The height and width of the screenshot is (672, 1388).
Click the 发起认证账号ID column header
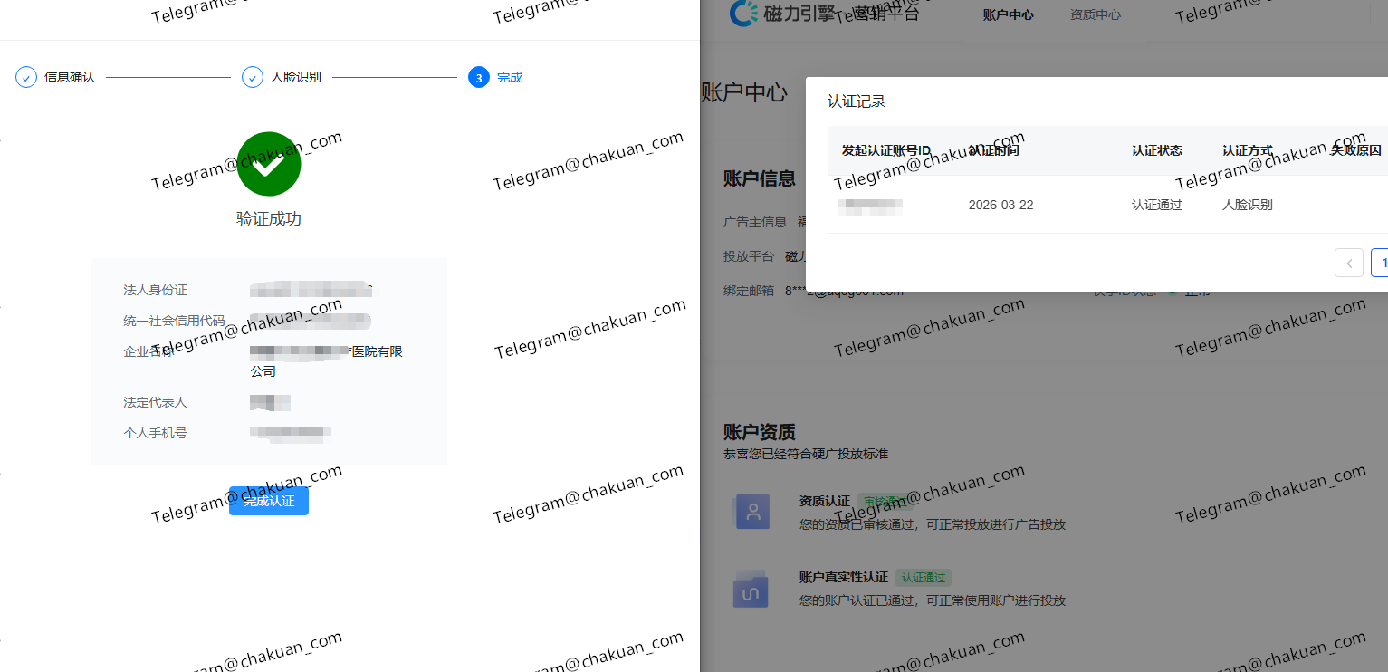pos(886,150)
